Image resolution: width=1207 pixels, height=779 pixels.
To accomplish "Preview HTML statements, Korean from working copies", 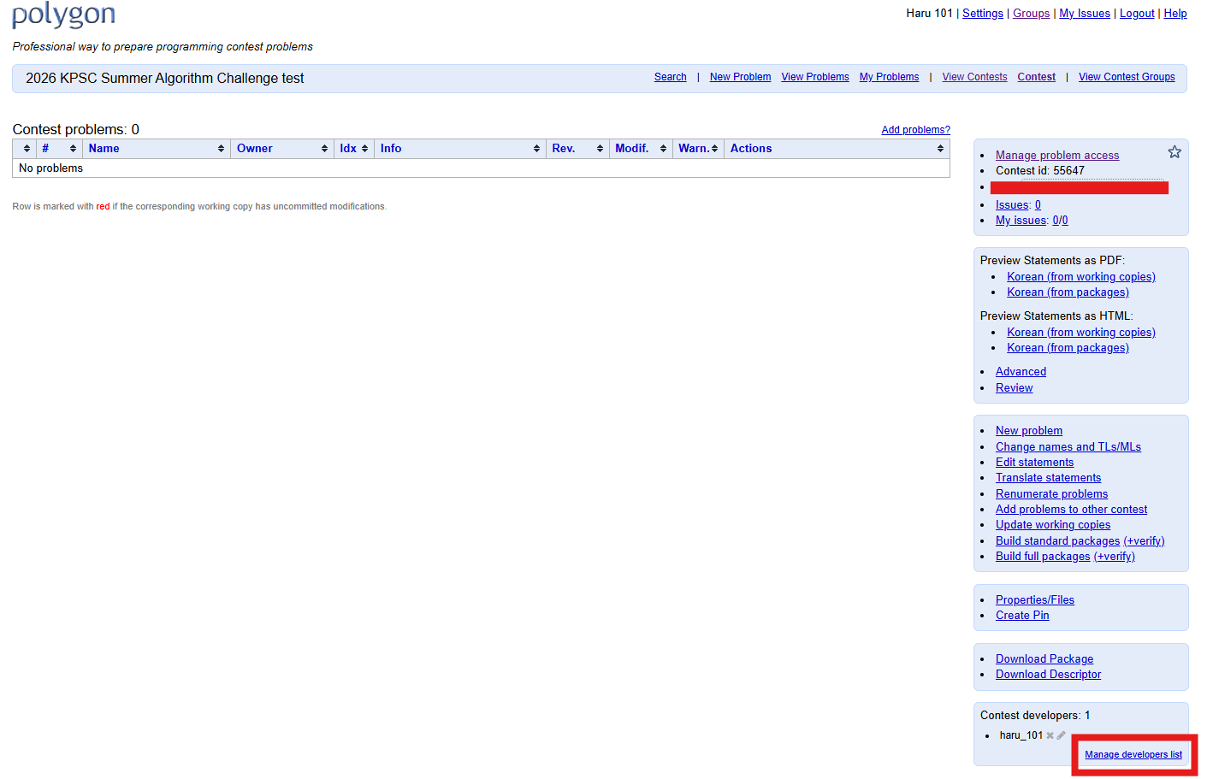I will tap(1081, 333).
